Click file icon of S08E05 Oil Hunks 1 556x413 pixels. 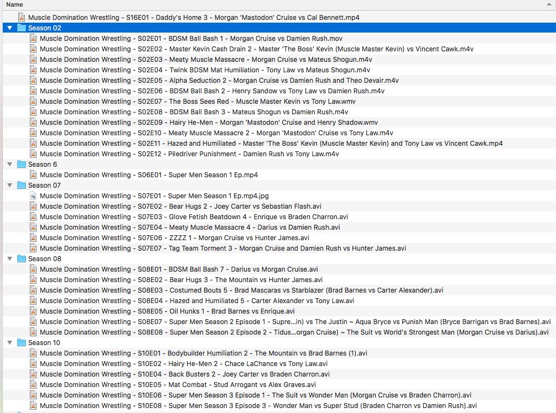pyautogui.click(x=33, y=311)
